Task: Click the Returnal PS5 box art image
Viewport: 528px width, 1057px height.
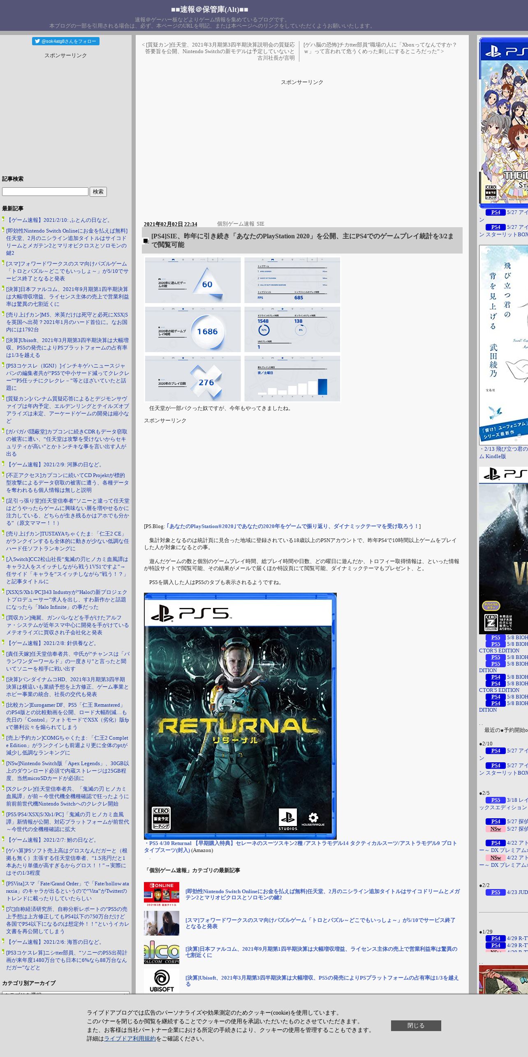Action: [x=240, y=716]
